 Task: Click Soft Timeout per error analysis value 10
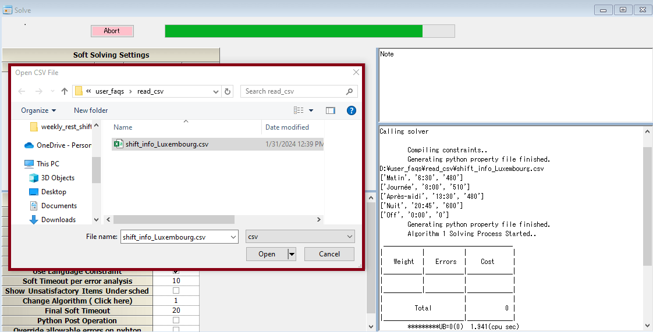(x=176, y=281)
